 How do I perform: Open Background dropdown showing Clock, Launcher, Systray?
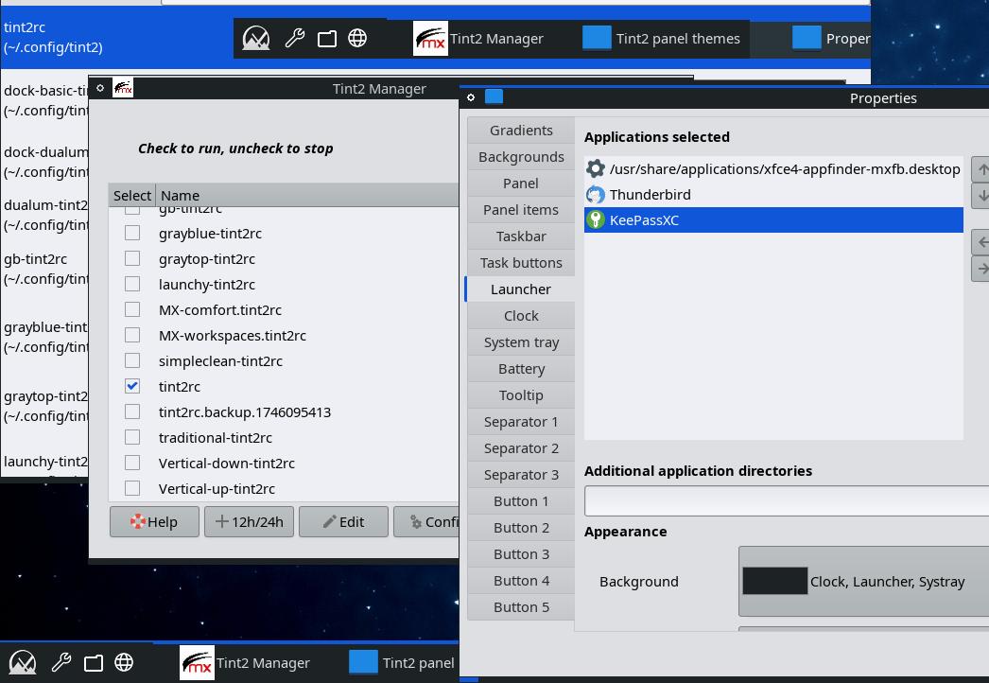coord(863,582)
